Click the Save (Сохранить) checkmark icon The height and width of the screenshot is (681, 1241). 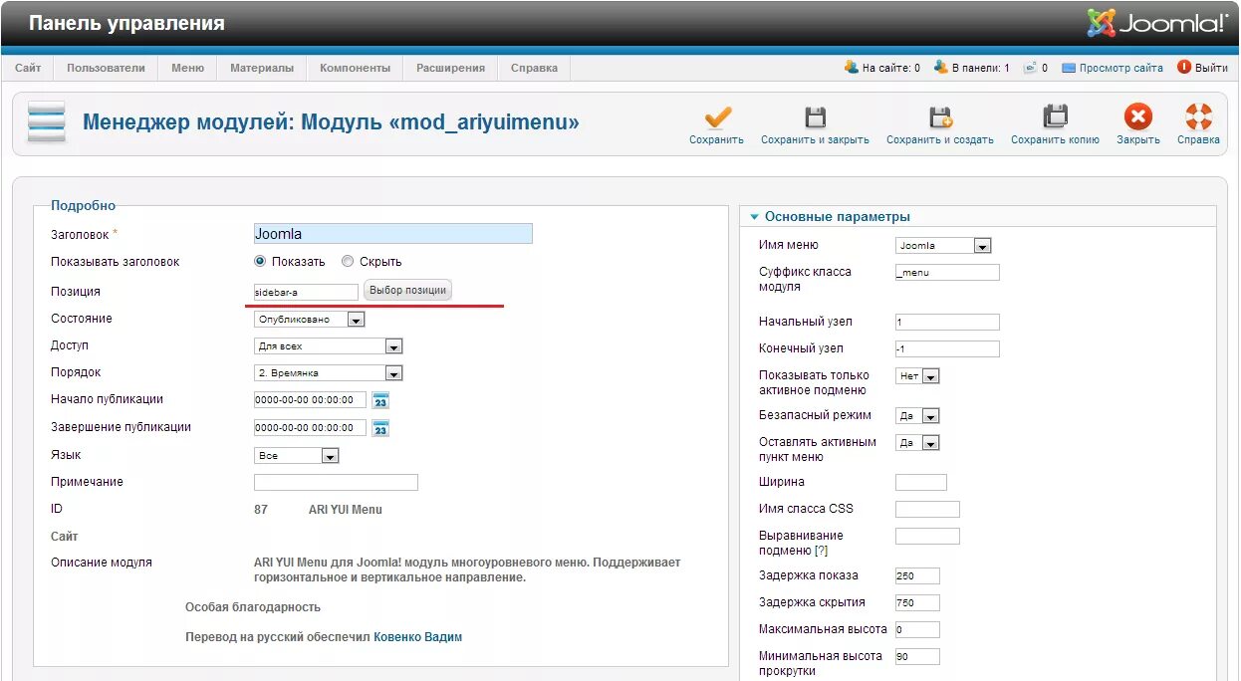717,116
